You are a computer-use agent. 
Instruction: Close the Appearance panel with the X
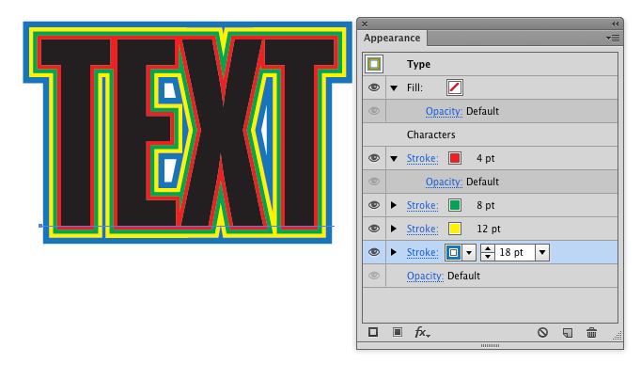365,24
